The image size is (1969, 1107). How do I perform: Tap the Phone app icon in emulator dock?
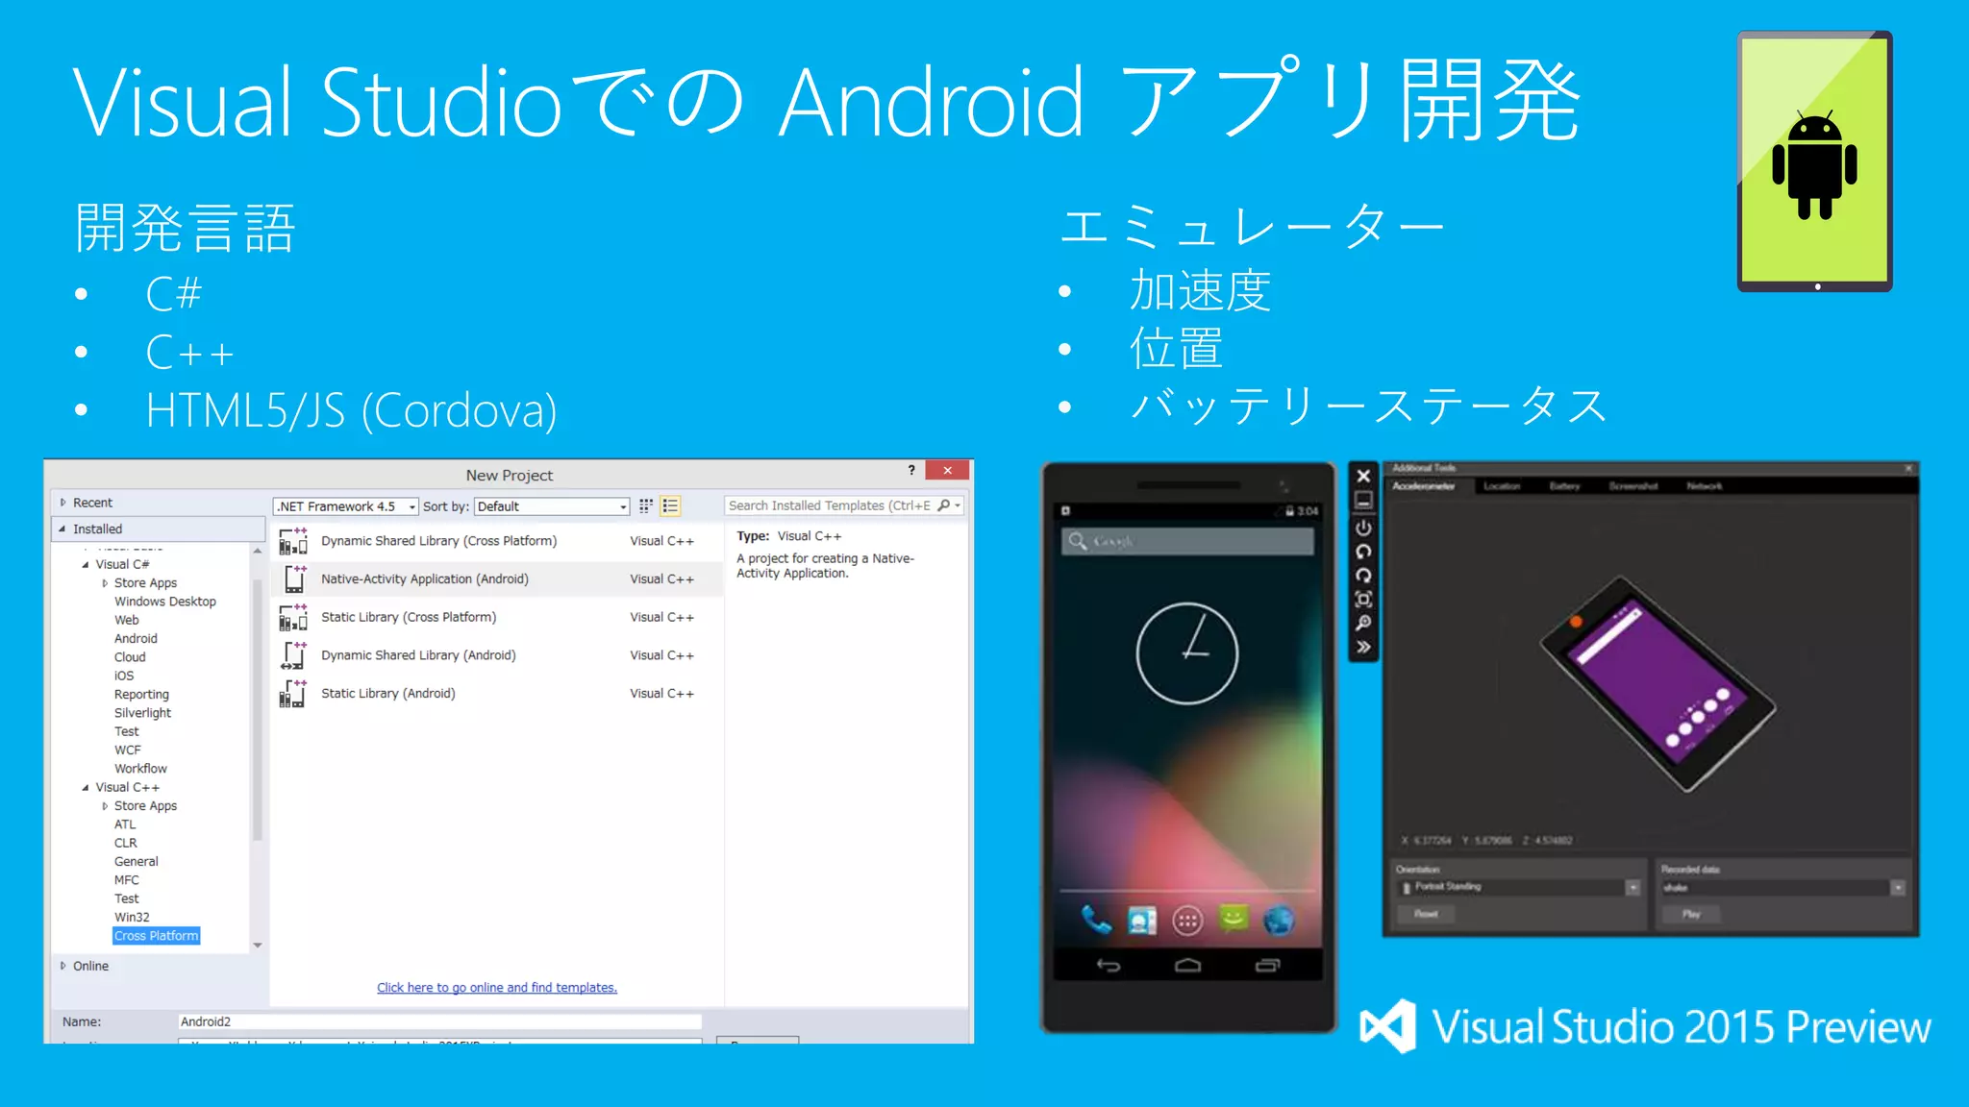tap(1096, 921)
